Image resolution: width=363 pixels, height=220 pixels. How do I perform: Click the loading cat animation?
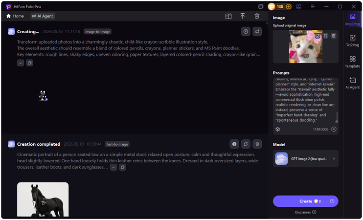coord(43,95)
